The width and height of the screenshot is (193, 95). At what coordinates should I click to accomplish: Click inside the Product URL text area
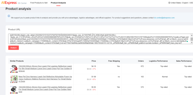pos(100,39)
